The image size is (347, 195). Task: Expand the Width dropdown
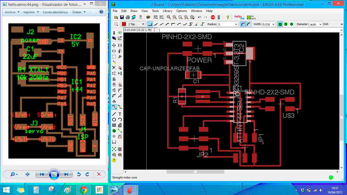273,24
